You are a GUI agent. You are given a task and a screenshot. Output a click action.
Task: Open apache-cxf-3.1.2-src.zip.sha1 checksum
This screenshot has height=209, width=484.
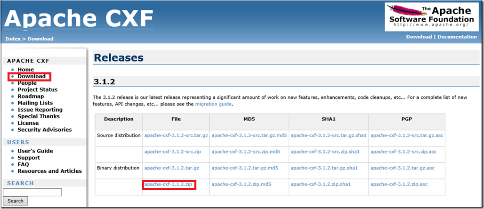[325, 152]
